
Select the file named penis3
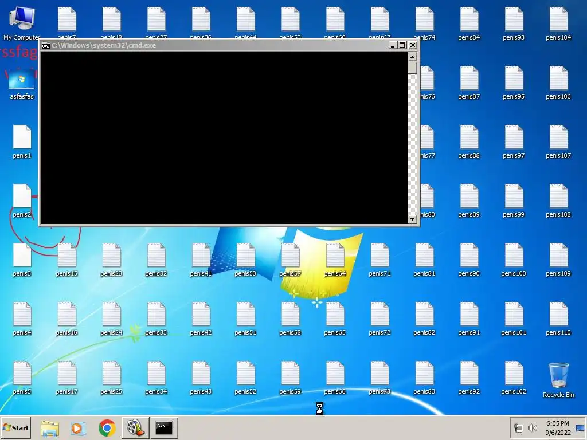point(22,261)
